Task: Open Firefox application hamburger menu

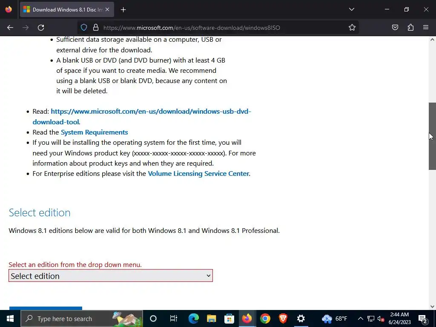Action: click(x=426, y=28)
